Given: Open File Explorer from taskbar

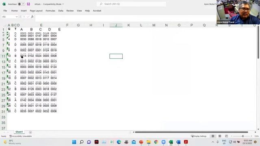Looking at the screenshot, I should pyautogui.click(x=149, y=142).
